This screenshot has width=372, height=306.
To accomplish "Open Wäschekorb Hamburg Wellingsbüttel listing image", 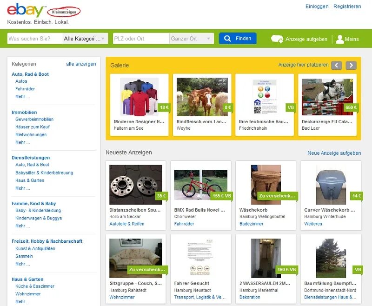I will tap(266, 185).
